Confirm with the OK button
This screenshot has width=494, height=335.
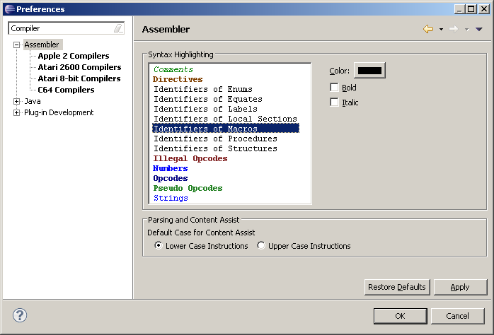pyautogui.click(x=401, y=316)
